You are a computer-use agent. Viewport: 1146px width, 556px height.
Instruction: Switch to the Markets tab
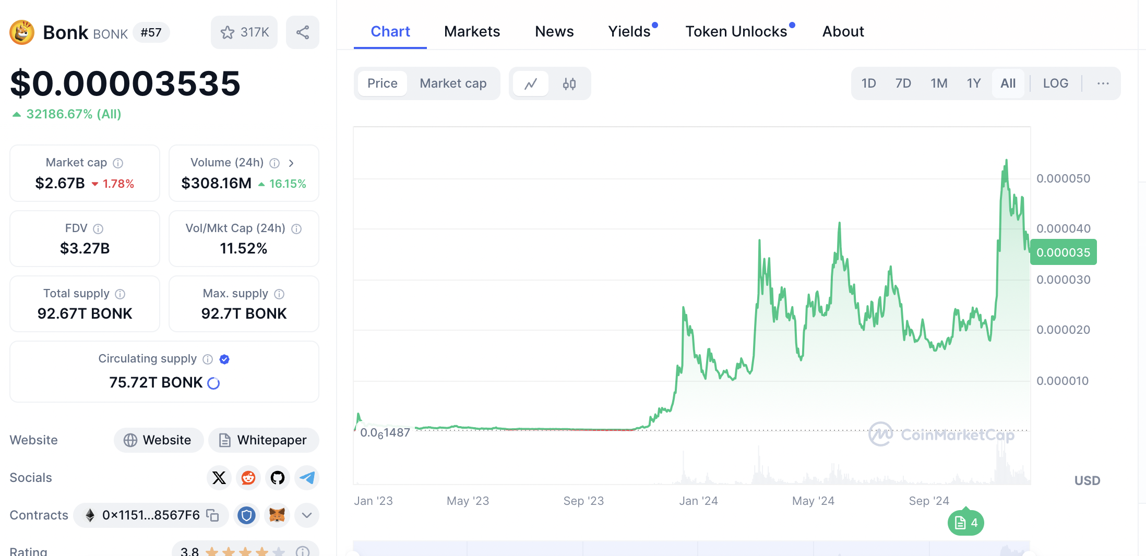(472, 31)
